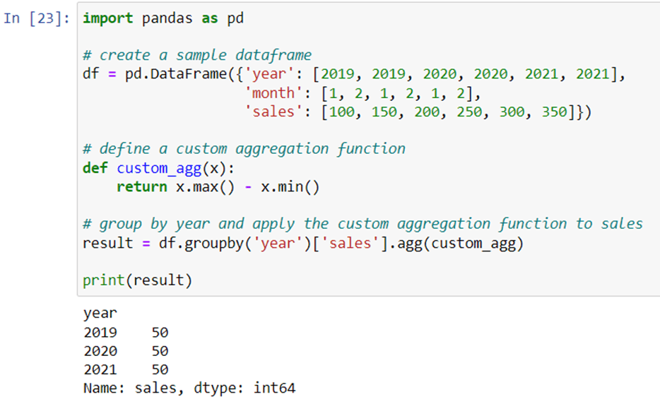This screenshot has width=660, height=399.
Task: Click the 2021 output row value 50
Action: [x=160, y=369]
